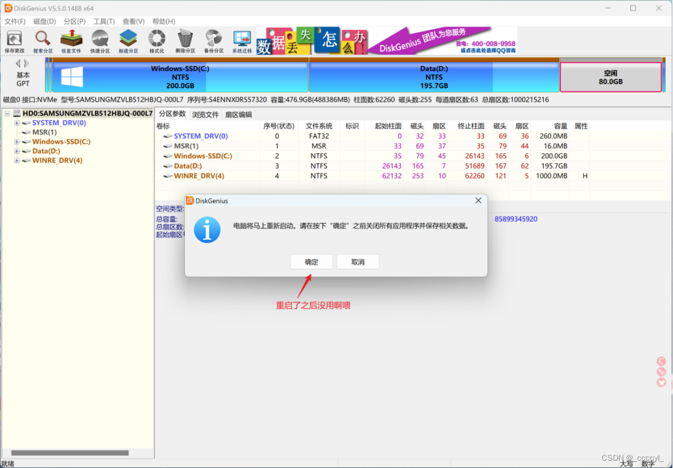Viewport: 673px width, 468px height.
Task: Click the 保存更改 toolbar icon
Action: [x=15, y=41]
